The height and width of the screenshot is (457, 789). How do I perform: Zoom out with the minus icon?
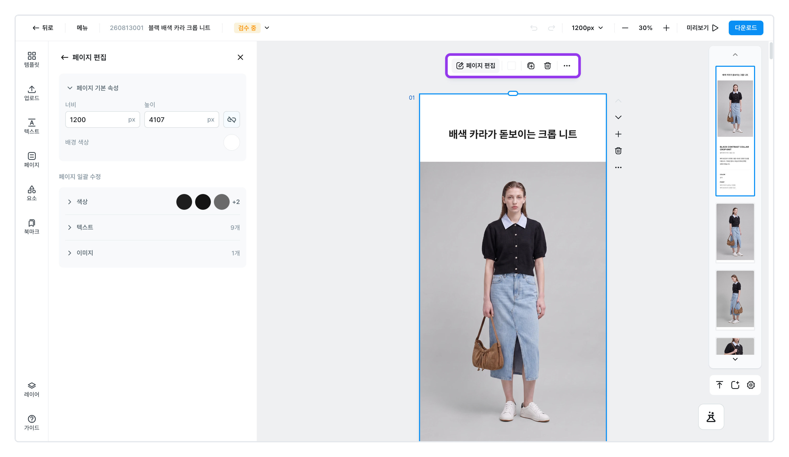625,28
